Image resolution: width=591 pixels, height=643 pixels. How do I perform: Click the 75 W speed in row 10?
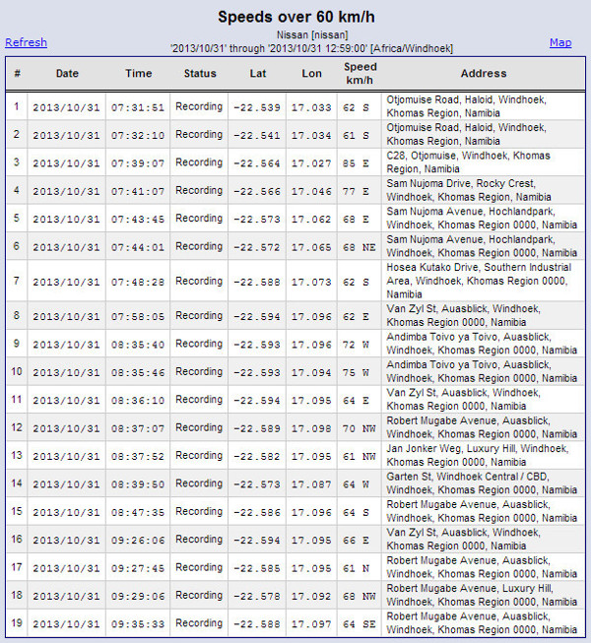(356, 372)
